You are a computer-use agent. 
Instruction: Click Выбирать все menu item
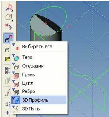pos(39,47)
